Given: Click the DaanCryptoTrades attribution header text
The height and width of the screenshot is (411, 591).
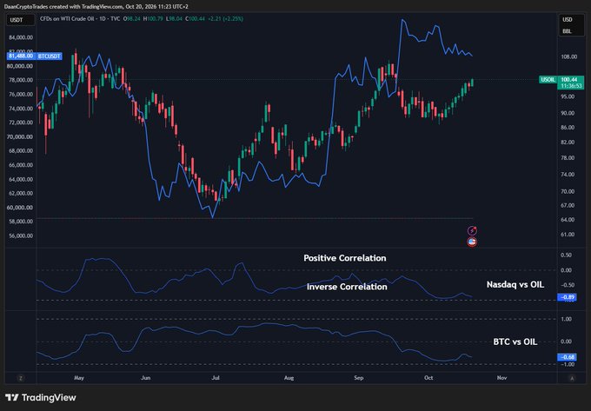Looking at the screenshot, I should 96,6.
